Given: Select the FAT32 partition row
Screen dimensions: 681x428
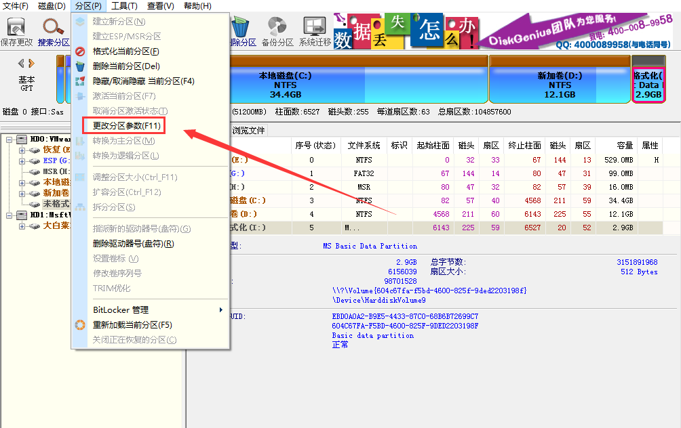Looking at the screenshot, I should [446, 173].
